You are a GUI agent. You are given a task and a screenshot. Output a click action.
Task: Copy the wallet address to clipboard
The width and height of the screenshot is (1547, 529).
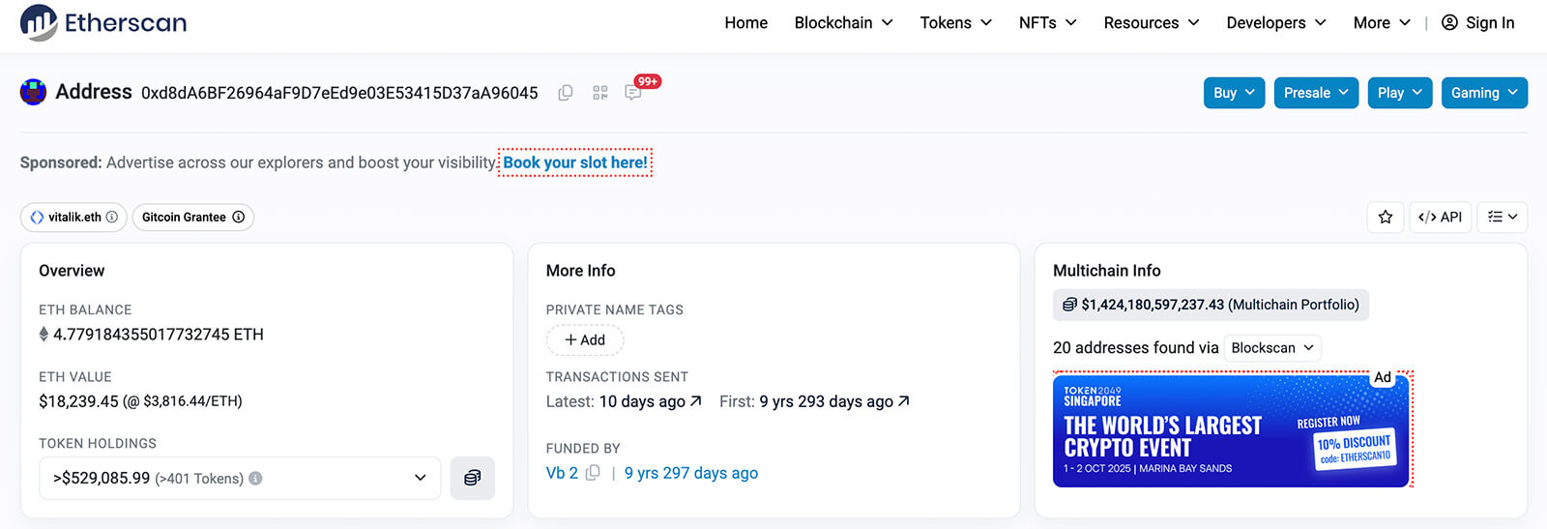click(x=566, y=93)
